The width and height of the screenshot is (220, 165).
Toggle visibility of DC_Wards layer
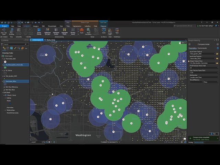(4, 70)
